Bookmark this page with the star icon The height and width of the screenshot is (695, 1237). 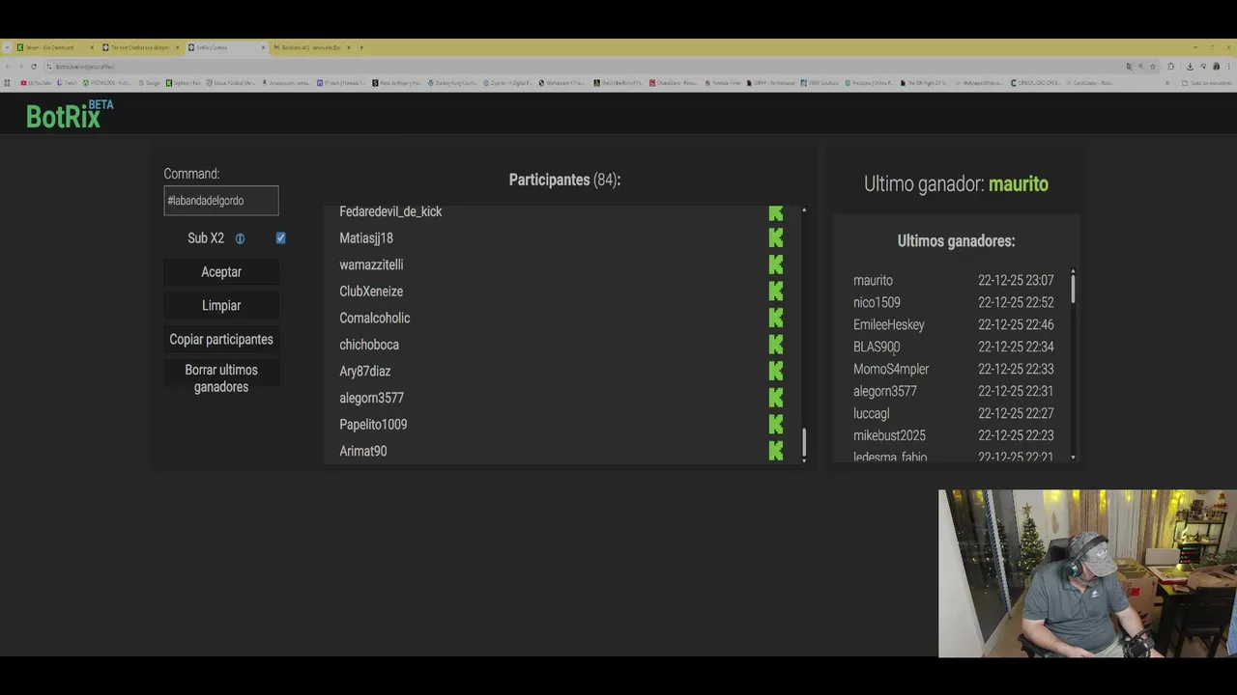pyautogui.click(x=1153, y=67)
